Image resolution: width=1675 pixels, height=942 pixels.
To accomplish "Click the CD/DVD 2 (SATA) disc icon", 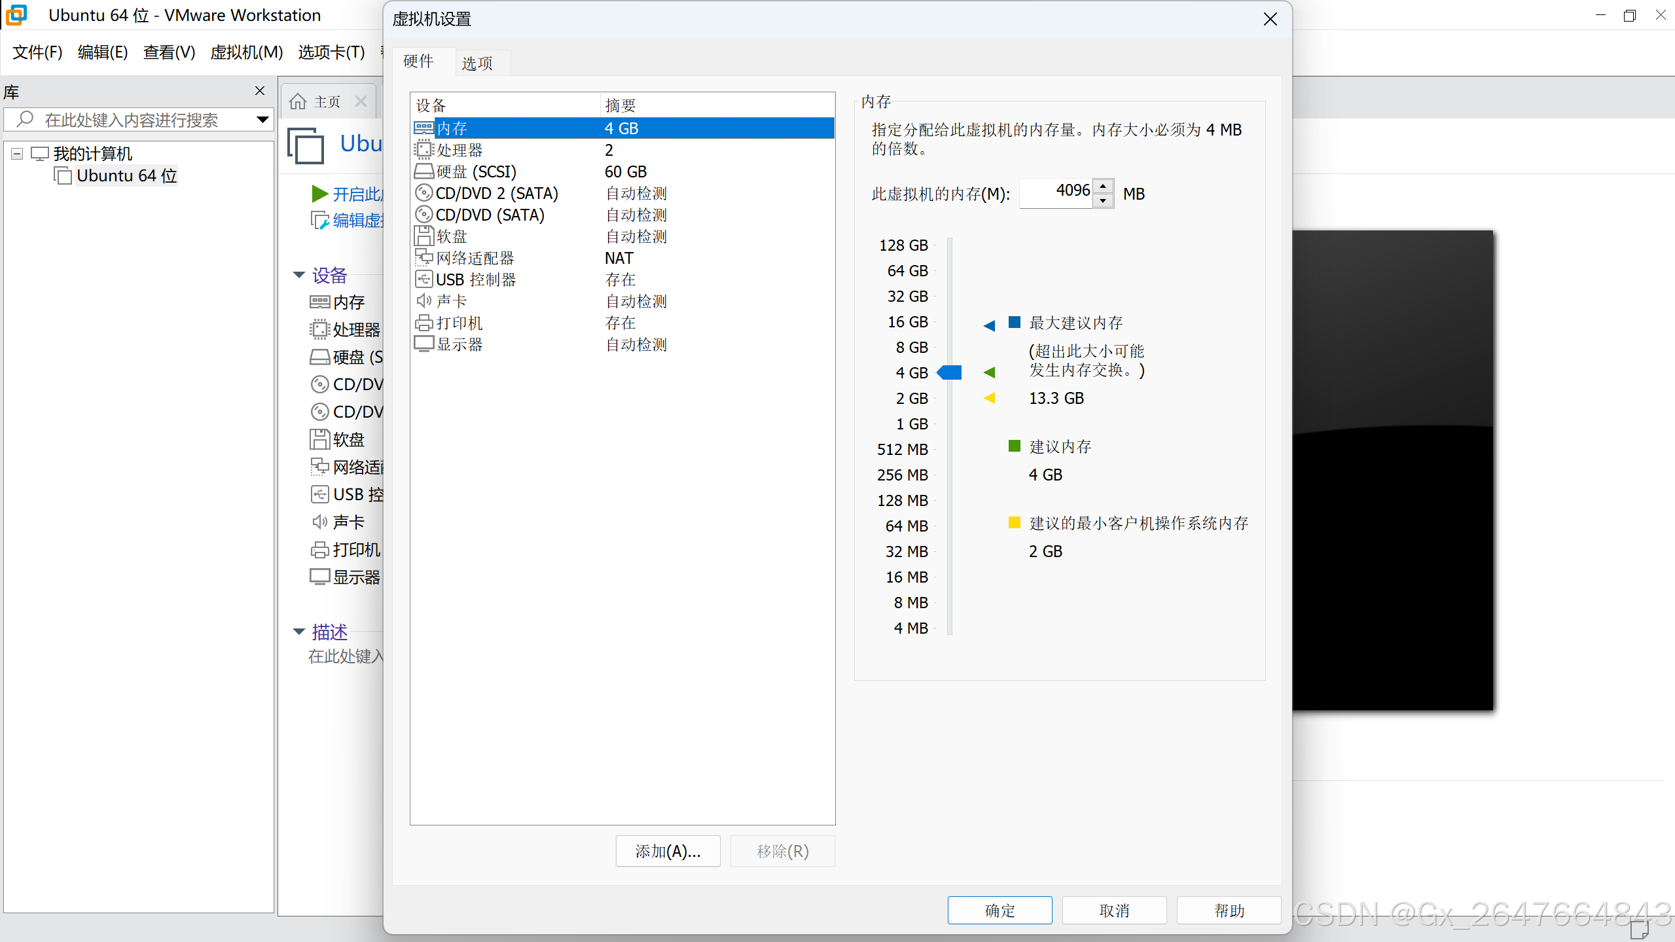I will click(x=423, y=193).
